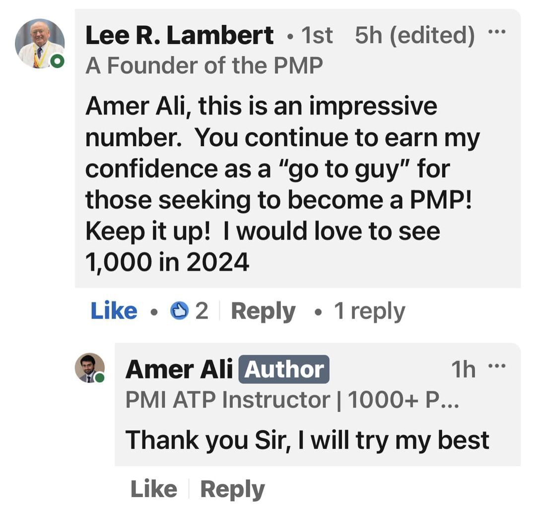Click Amer Ali's green online status dot
536x517 pixels.
tap(100, 378)
